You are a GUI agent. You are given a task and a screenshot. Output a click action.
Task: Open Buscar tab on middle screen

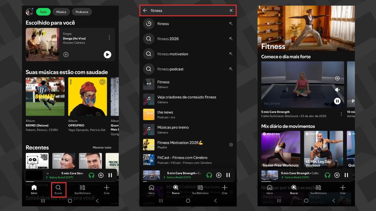tap(176, 189)
